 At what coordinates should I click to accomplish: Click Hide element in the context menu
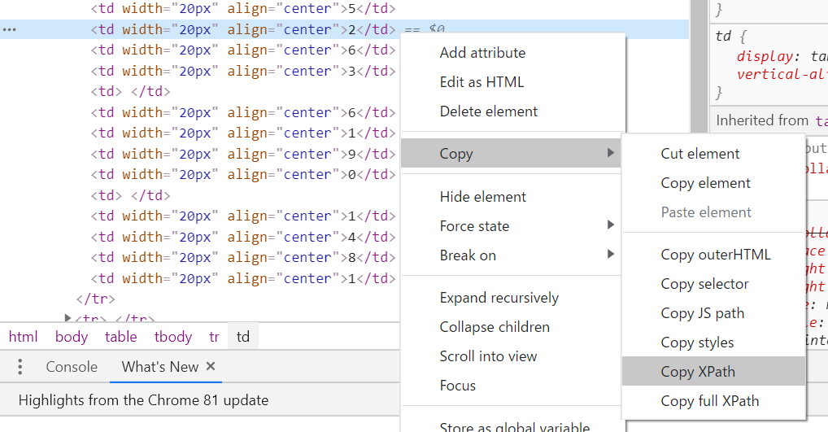[482, 197]
